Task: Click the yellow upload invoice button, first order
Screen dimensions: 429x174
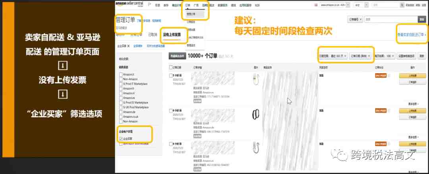Action: [x=412, y=76]
